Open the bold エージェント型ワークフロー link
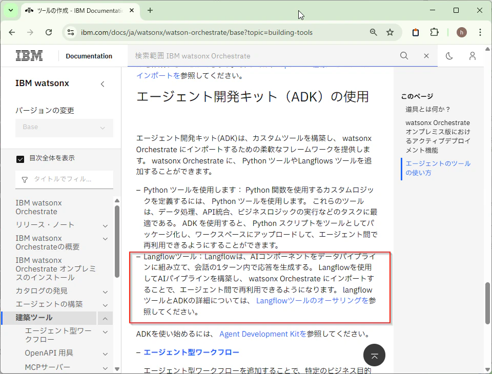 tap(191, 352)
